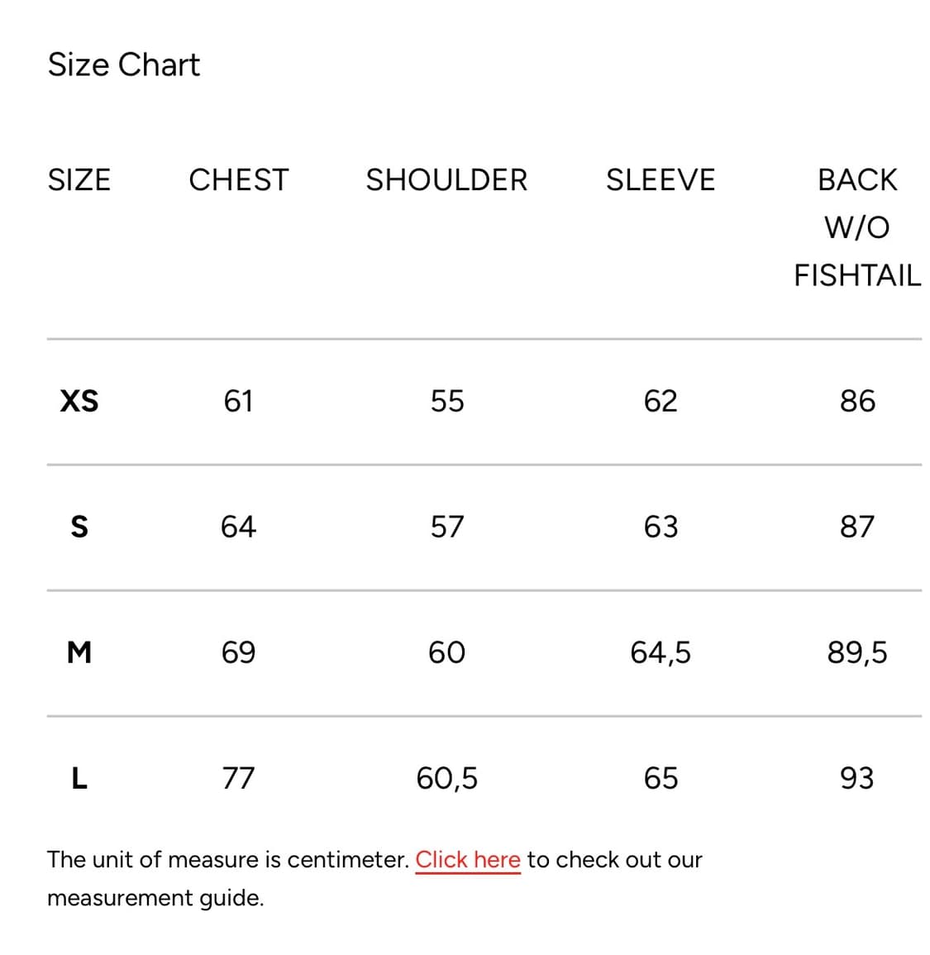930x955 pixels.
Task: Click the SLEEVE column header
Action: (660, 179)
